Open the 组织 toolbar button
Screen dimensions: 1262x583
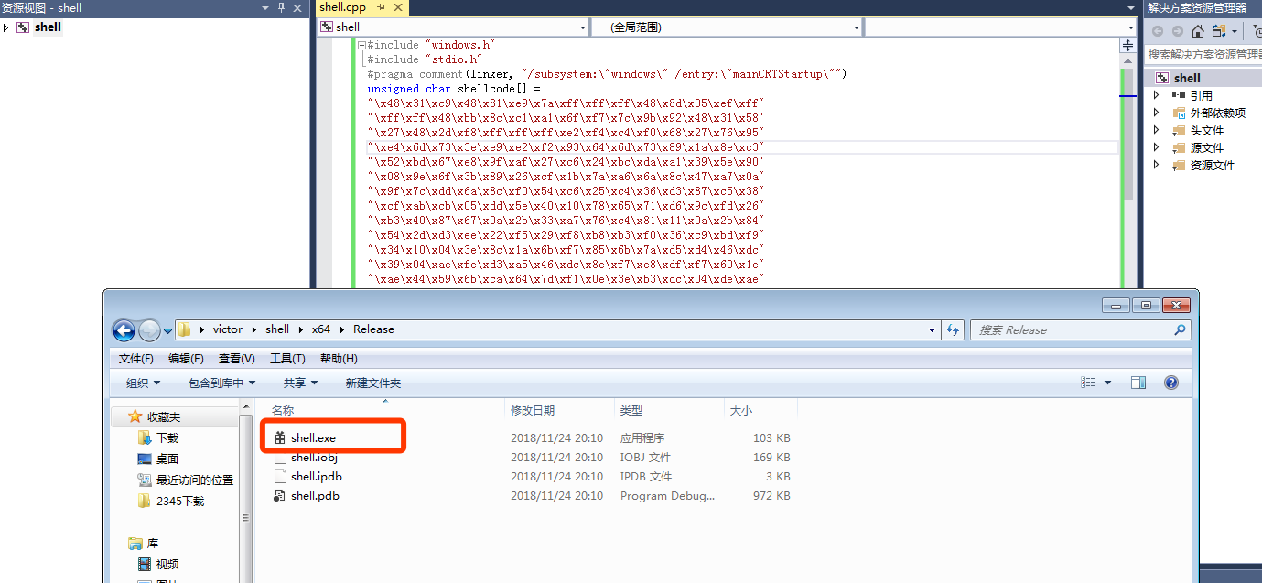143,383
